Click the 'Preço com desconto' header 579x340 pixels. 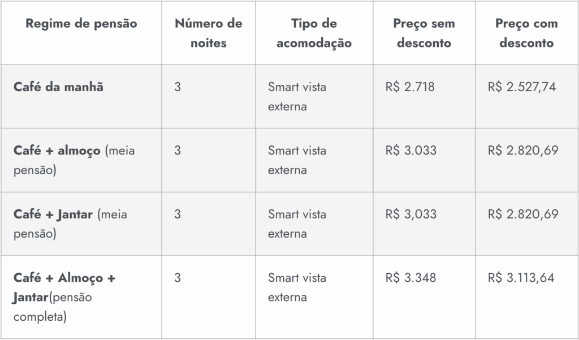click(x=526, y=33)
